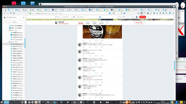Open the three-dot menu beside フォローする
186x104 pixels.
click(x=145, y=23)
